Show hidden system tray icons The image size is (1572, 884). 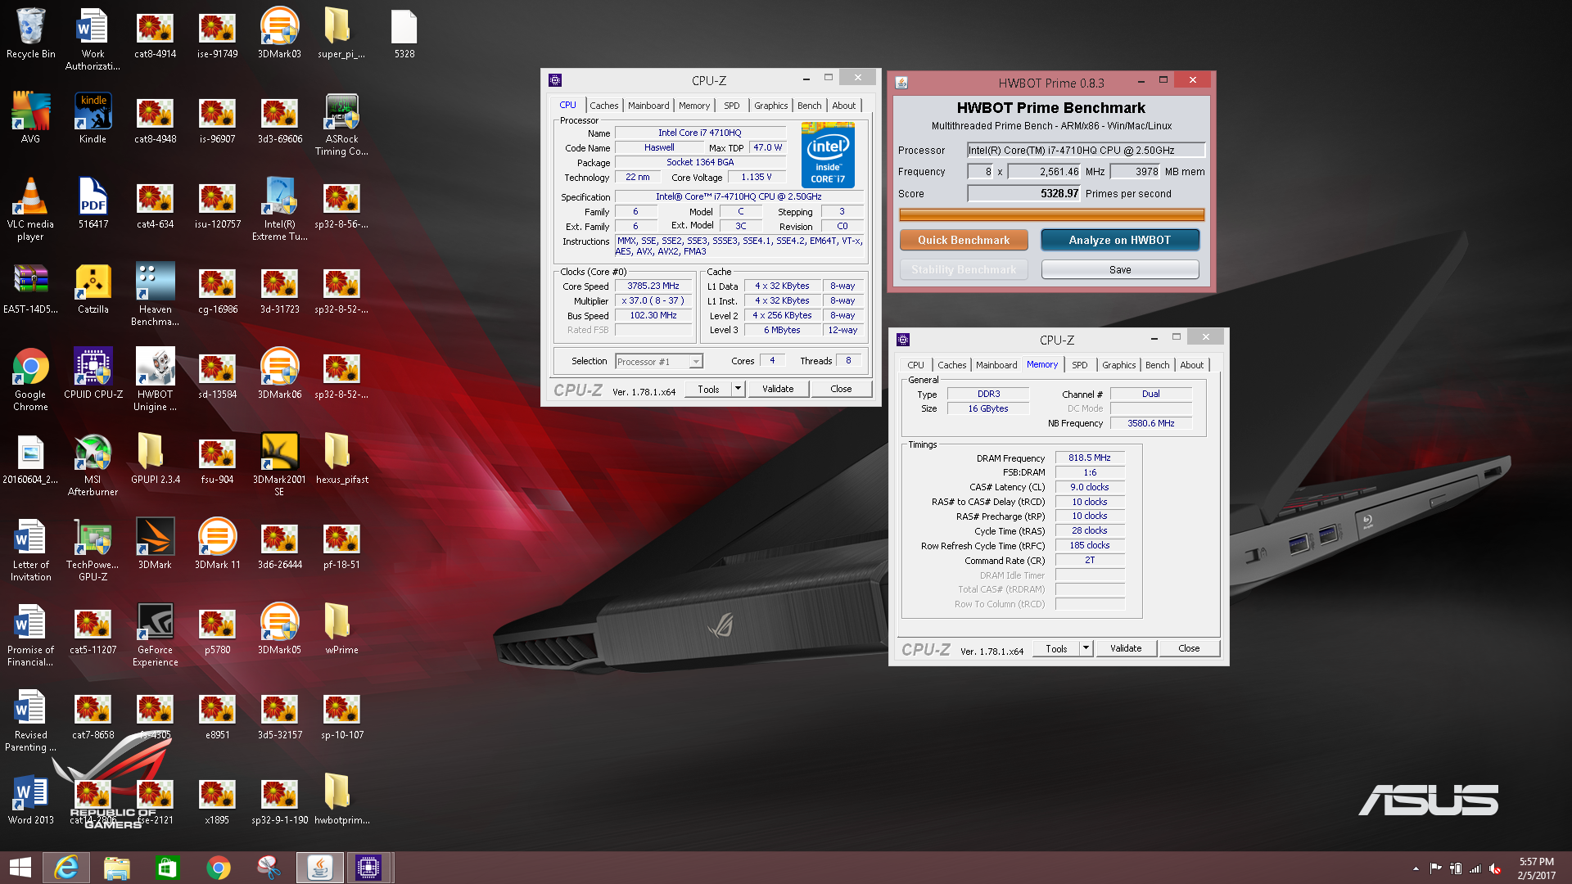pos(1416,868)
